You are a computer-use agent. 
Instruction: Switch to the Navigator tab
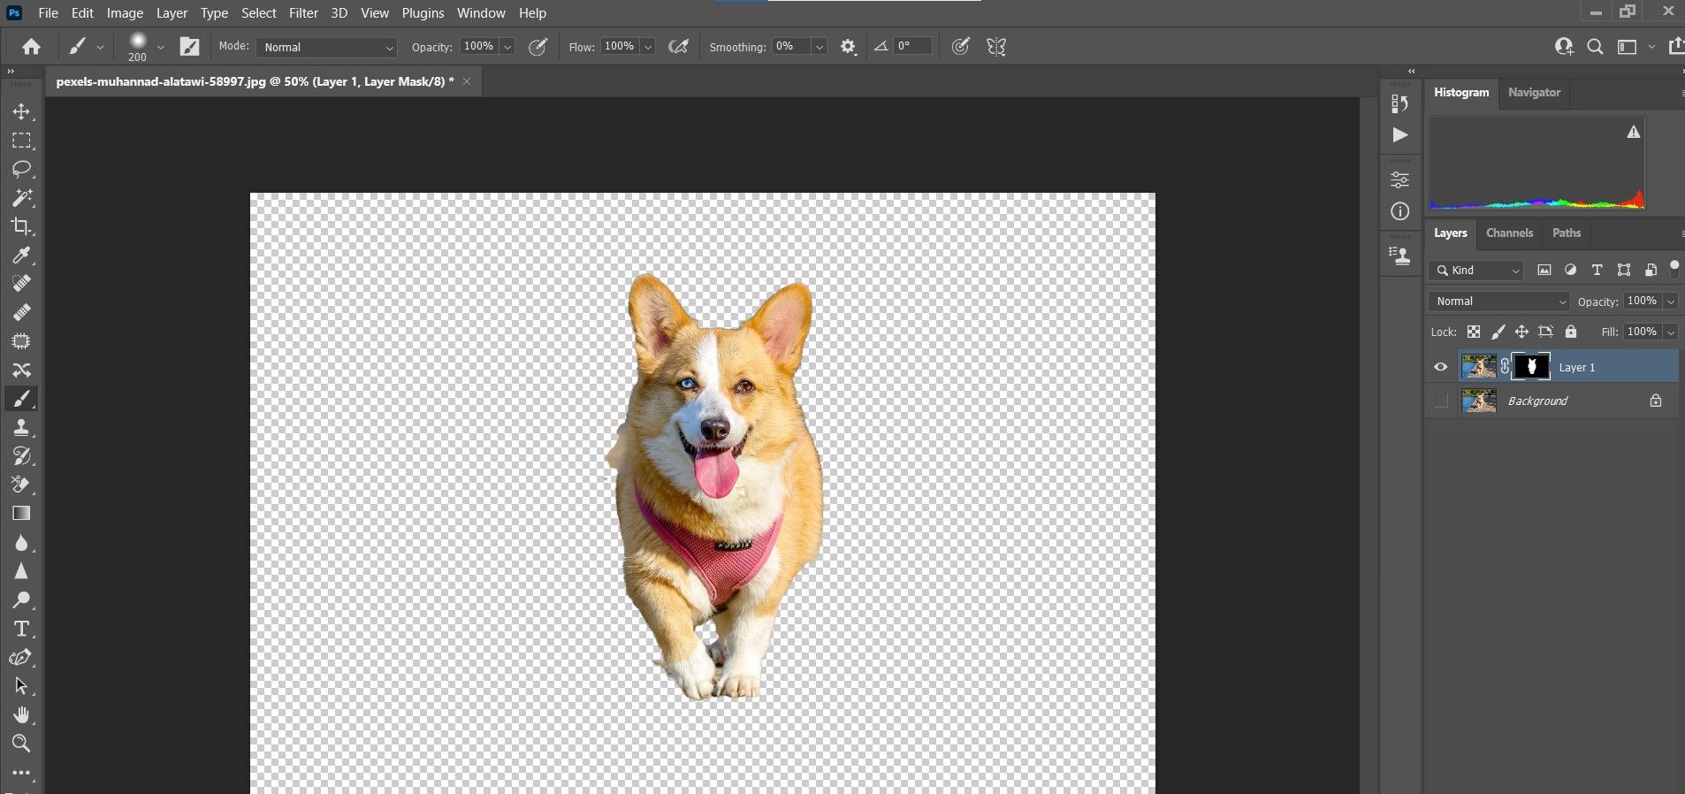(1534, 92)
